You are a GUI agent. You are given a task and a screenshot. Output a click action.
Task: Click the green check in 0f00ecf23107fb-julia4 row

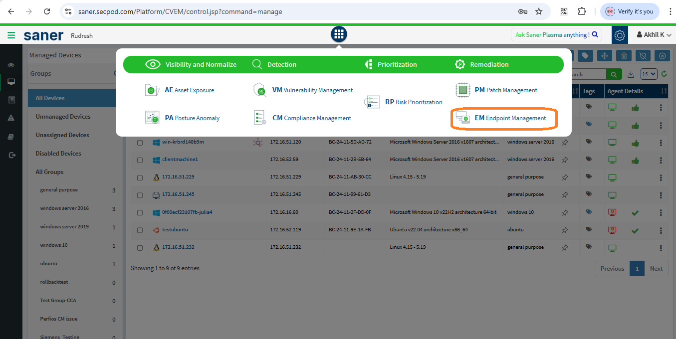pos(635,212)
